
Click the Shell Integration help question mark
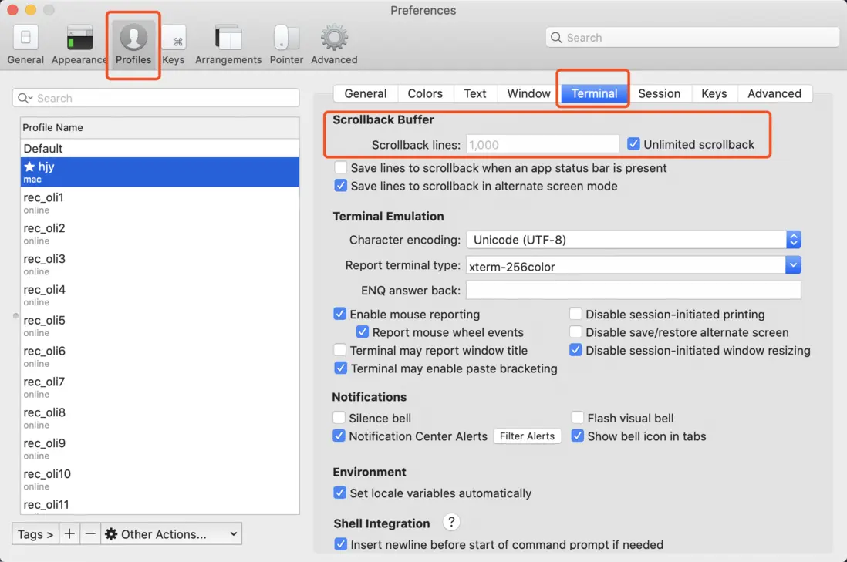[451, 522]
